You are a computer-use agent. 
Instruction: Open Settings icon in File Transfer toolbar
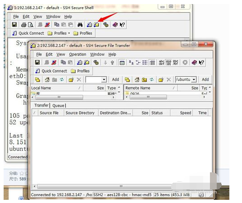tap(96, 62)
